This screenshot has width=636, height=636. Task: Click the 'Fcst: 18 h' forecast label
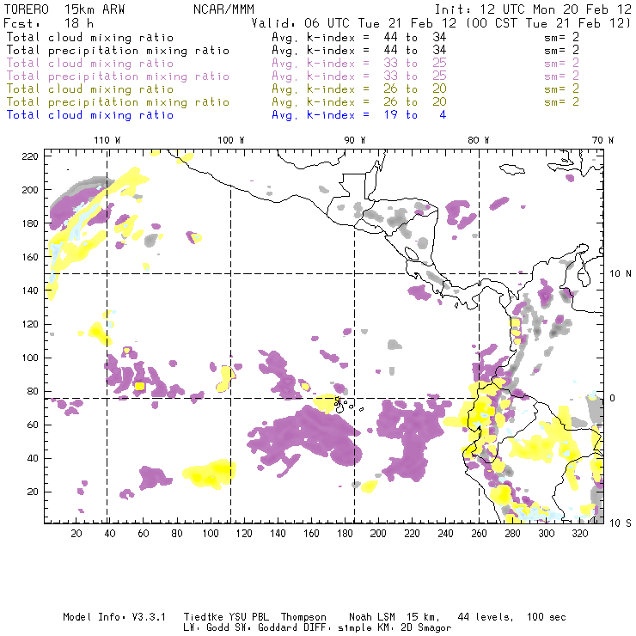click(49, 22)
